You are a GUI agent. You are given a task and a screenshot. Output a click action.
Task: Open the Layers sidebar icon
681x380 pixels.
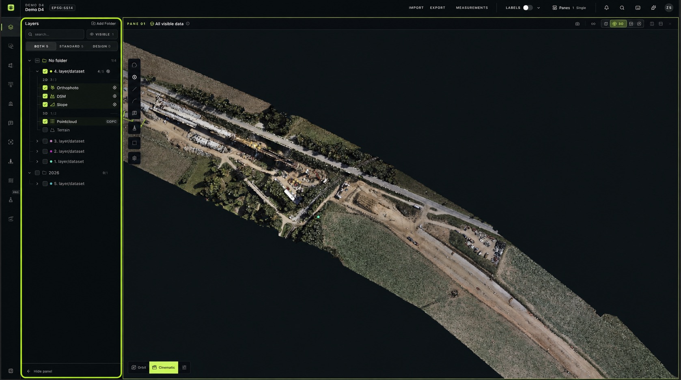click(11, 27)
